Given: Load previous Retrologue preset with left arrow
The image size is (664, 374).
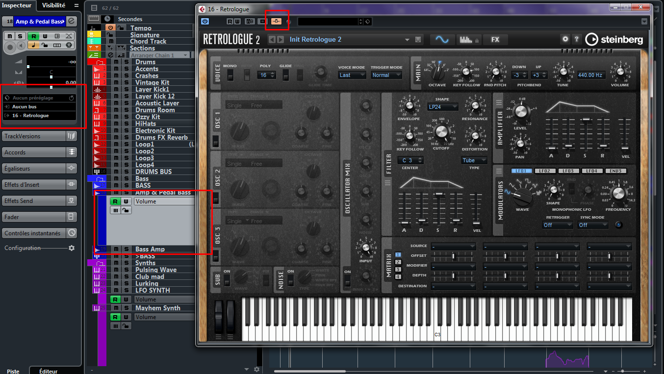Looking at the screenshot, I should [272, 40].
